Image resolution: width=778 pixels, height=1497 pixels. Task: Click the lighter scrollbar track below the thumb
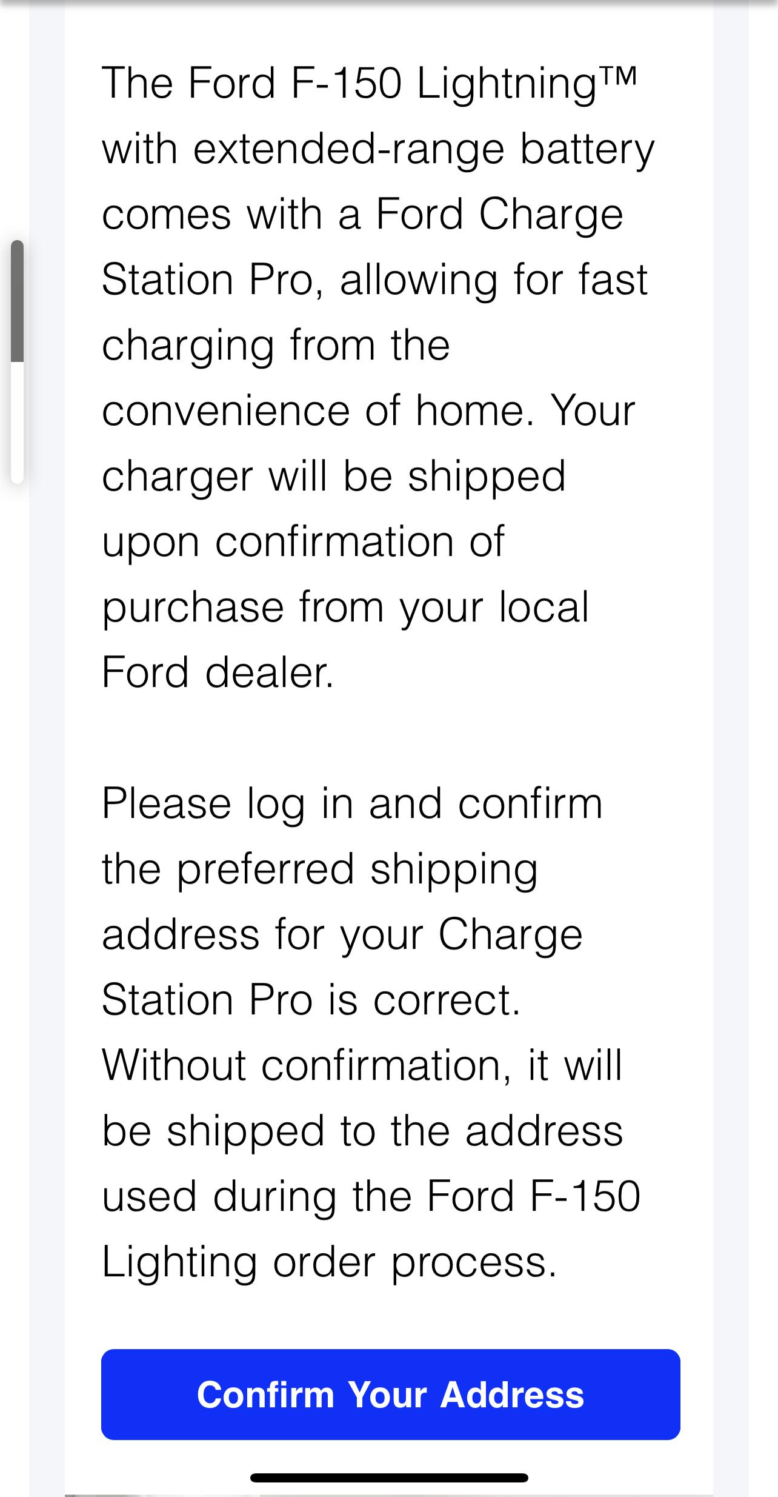point(18,423)
